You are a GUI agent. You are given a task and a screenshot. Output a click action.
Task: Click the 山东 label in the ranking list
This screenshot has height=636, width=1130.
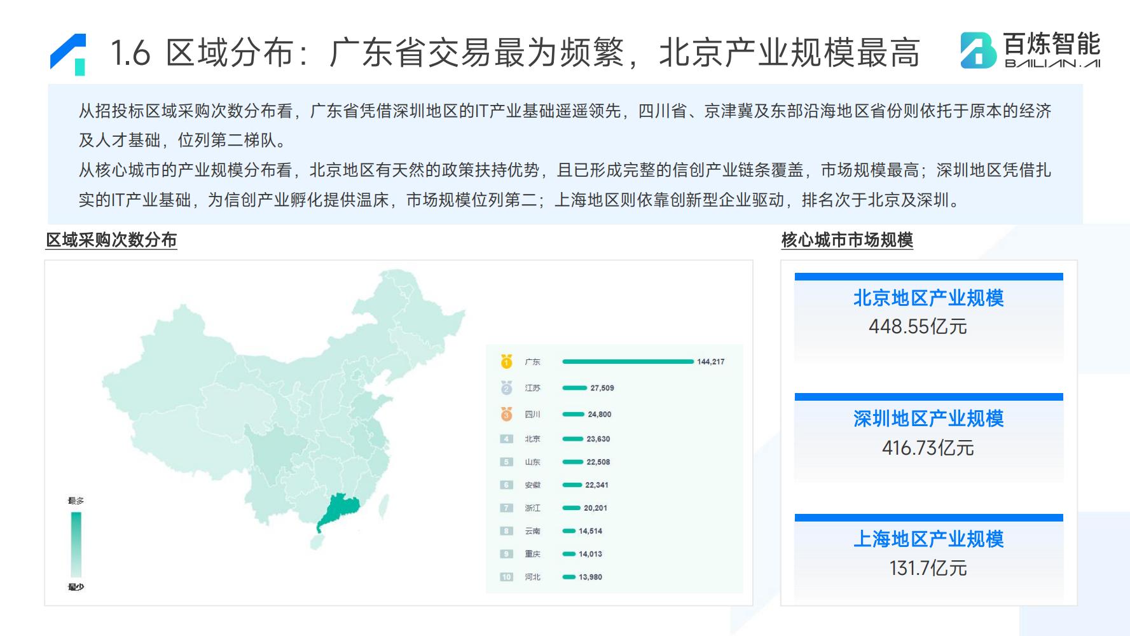click(x=532, y=462)
